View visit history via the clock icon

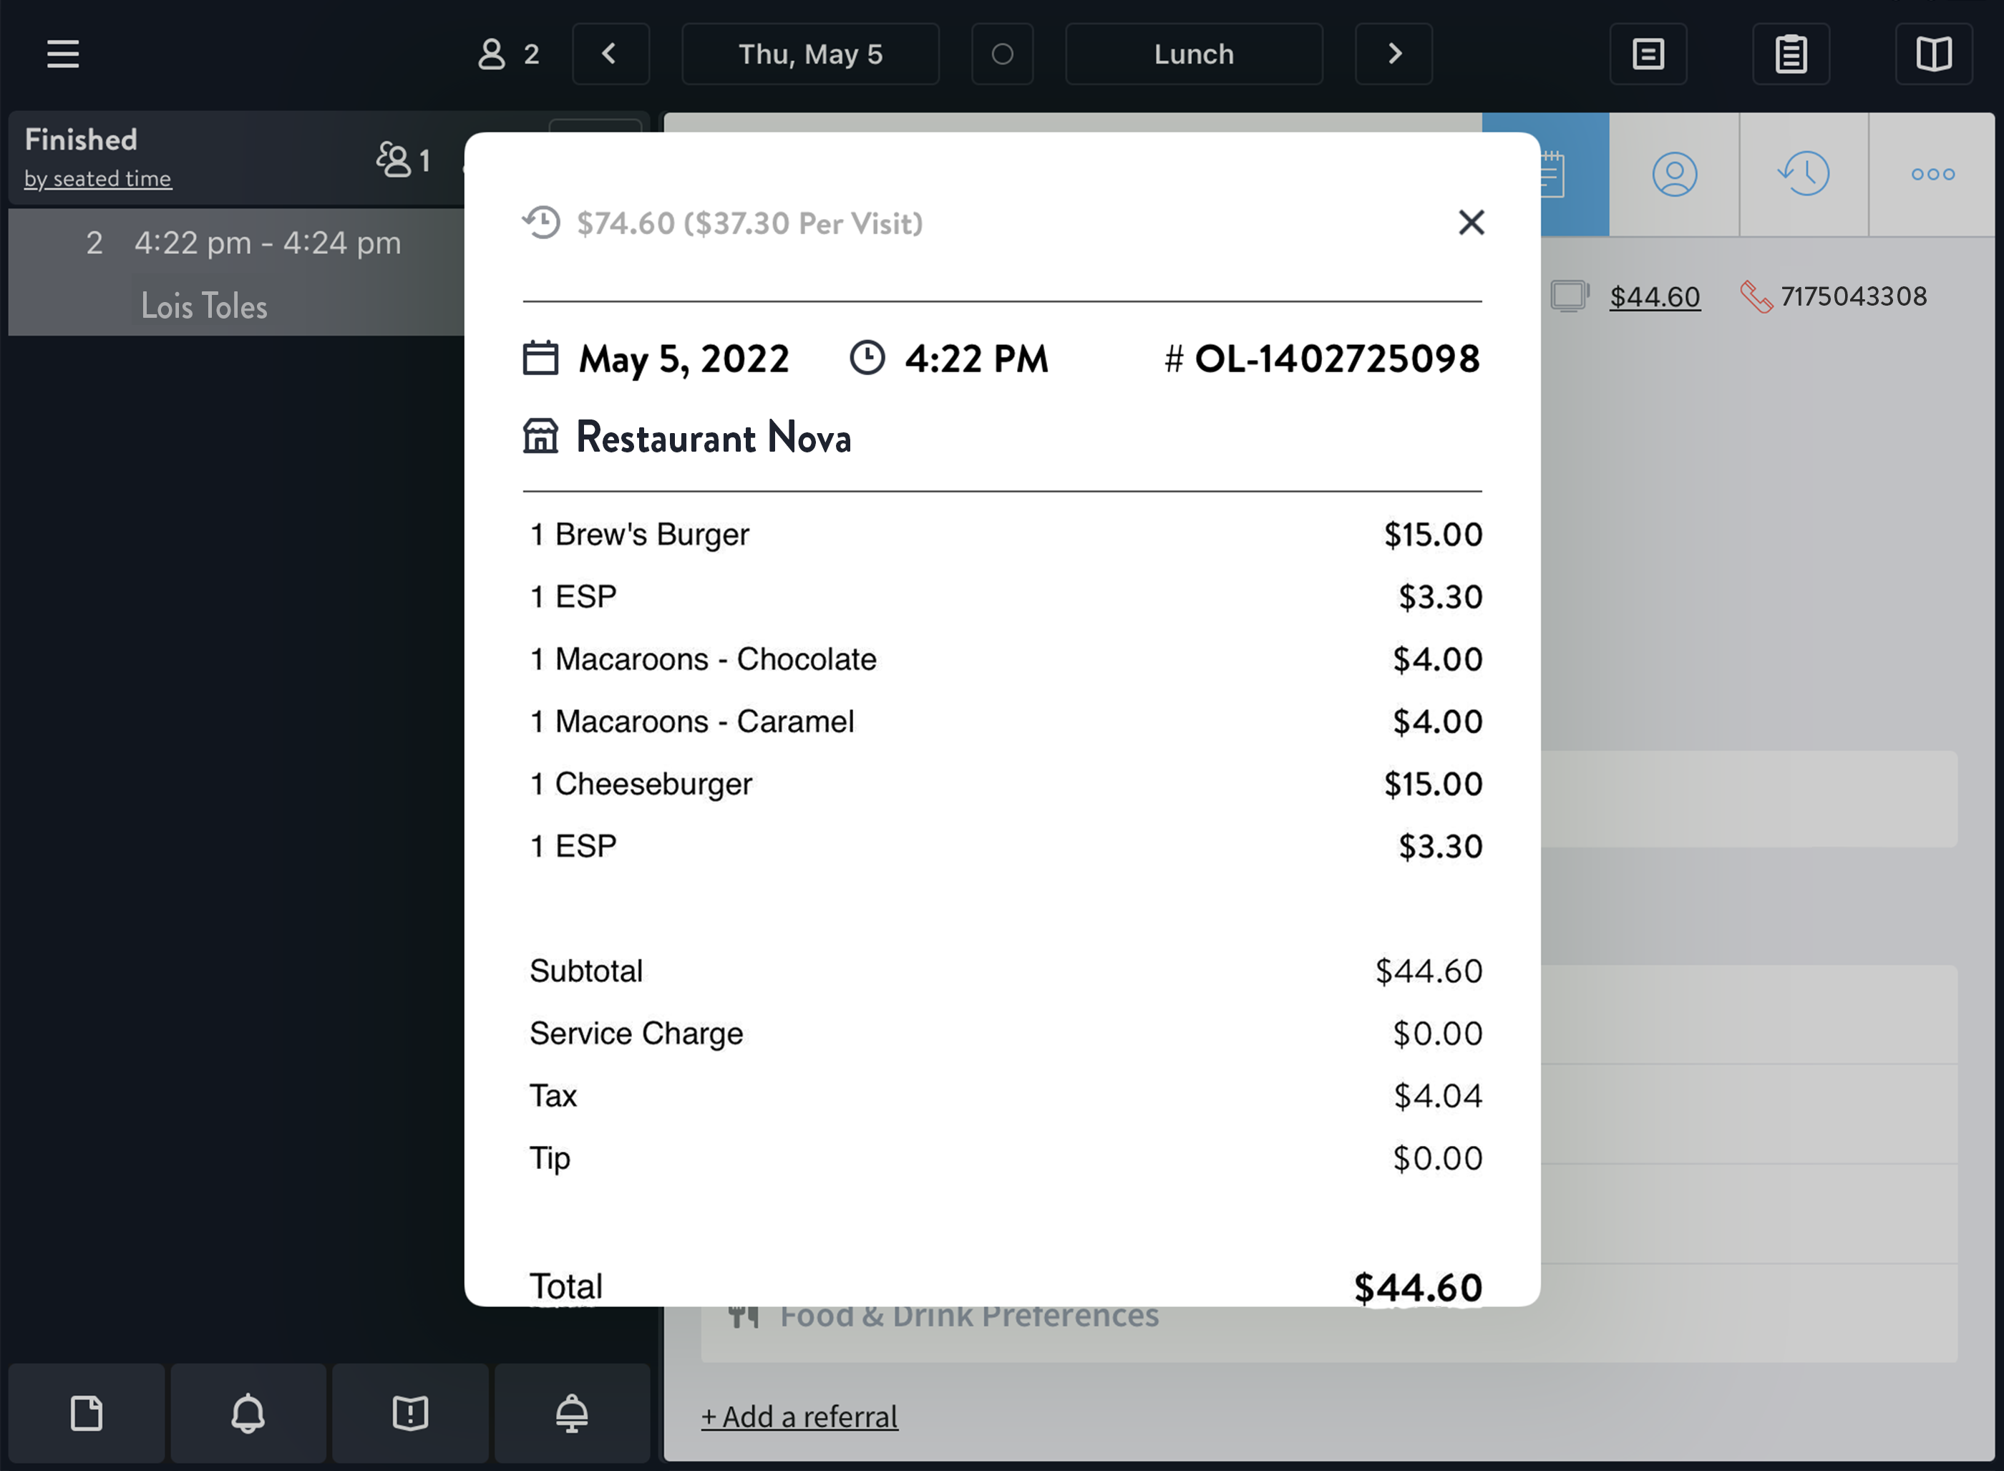[x=1804, y=175]
